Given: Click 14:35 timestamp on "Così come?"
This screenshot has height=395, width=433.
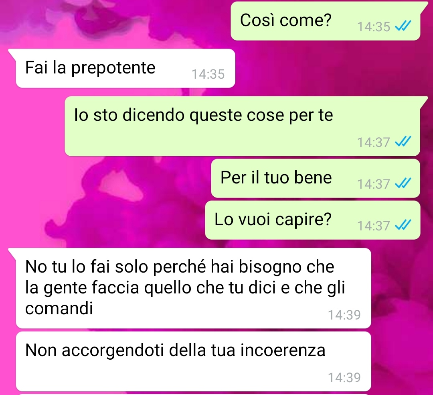Looking at the screenshot, I should point(374,27).
